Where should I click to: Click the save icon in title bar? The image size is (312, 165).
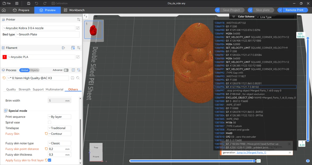[29, 3]
